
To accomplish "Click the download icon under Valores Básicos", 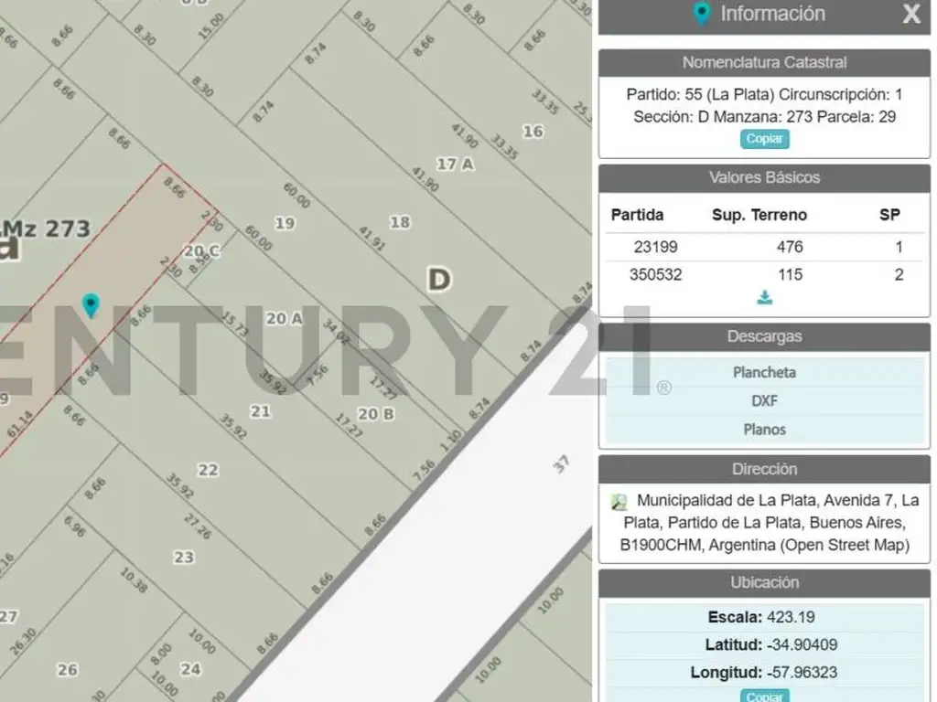I will [x=765, y=298].
